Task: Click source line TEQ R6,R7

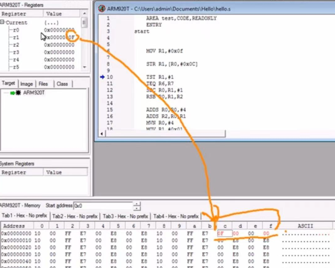Action: (160, 83)
